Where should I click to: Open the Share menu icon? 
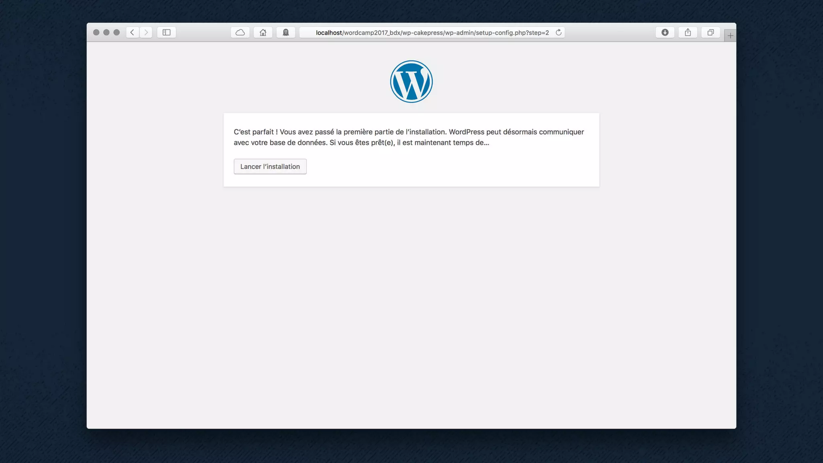coord(688,32)
